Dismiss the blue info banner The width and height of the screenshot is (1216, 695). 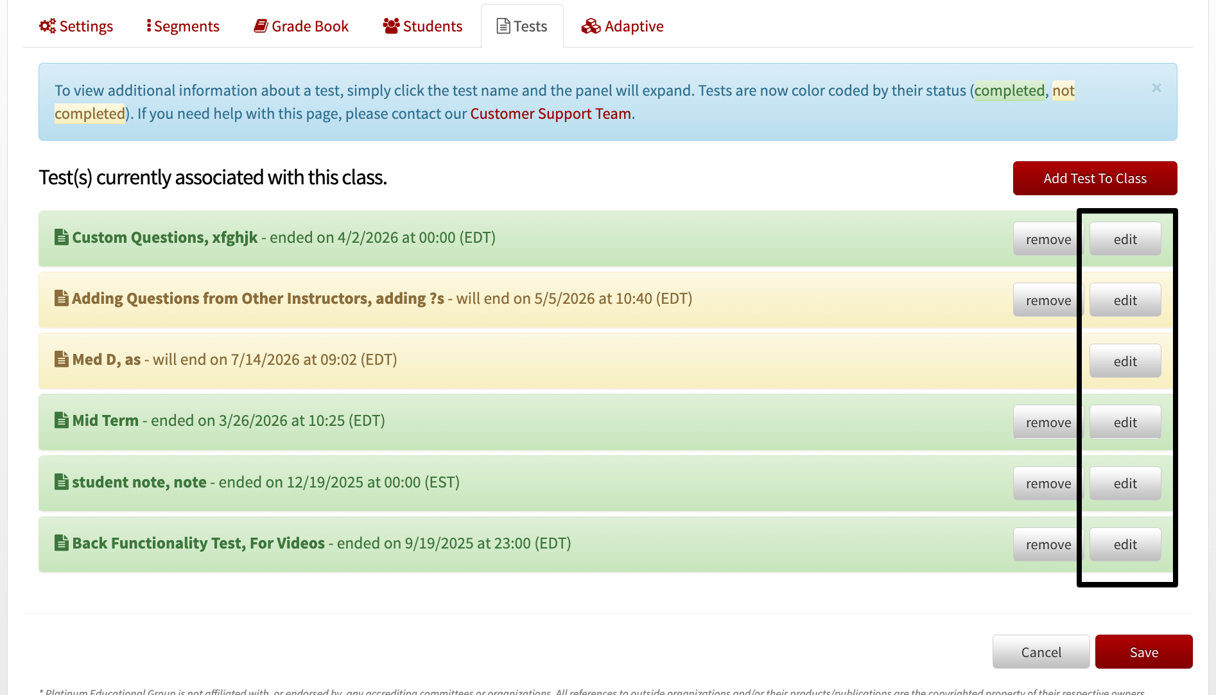(1156, 88)
